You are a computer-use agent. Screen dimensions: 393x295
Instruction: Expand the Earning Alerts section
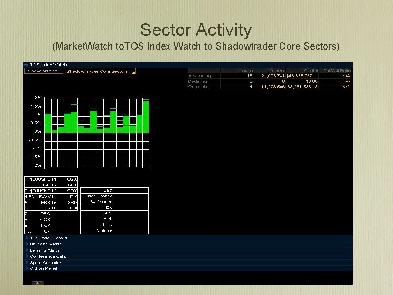[x=27, y=250]
